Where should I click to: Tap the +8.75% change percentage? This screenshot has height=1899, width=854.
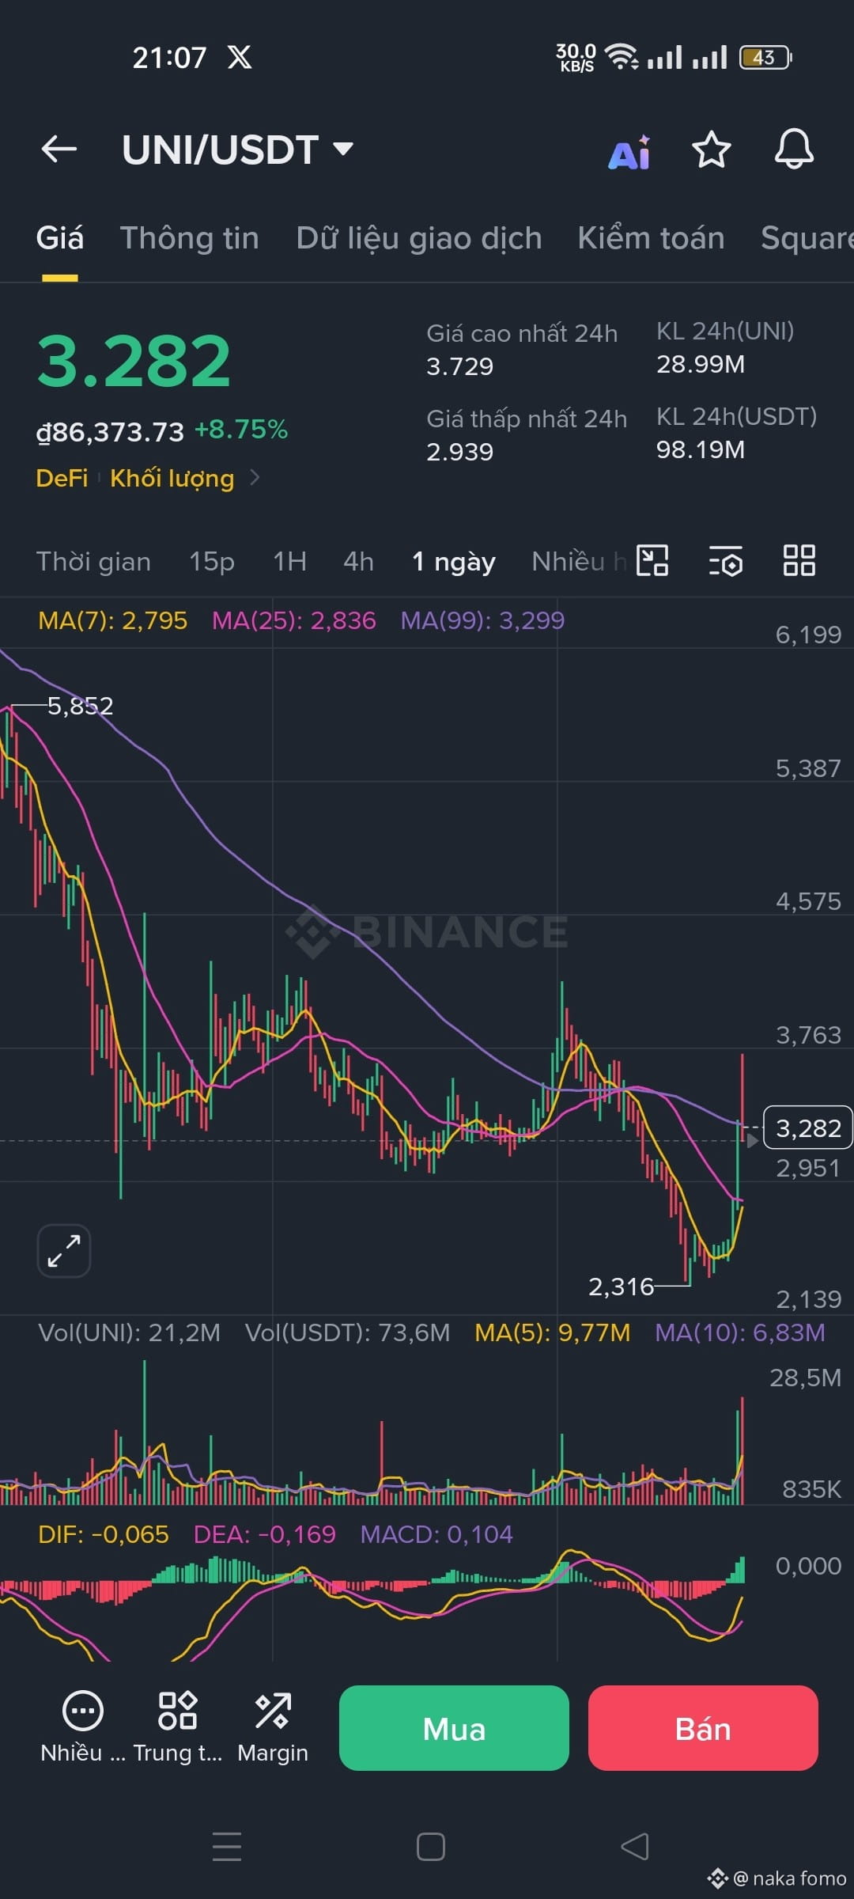pos(241,430)
